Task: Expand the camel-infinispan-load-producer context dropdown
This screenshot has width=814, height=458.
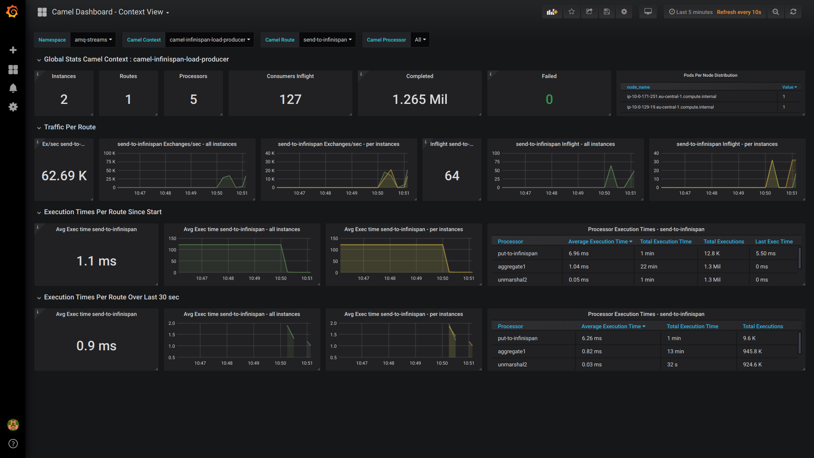Action: pyautogui.click(x=210, y=40)
